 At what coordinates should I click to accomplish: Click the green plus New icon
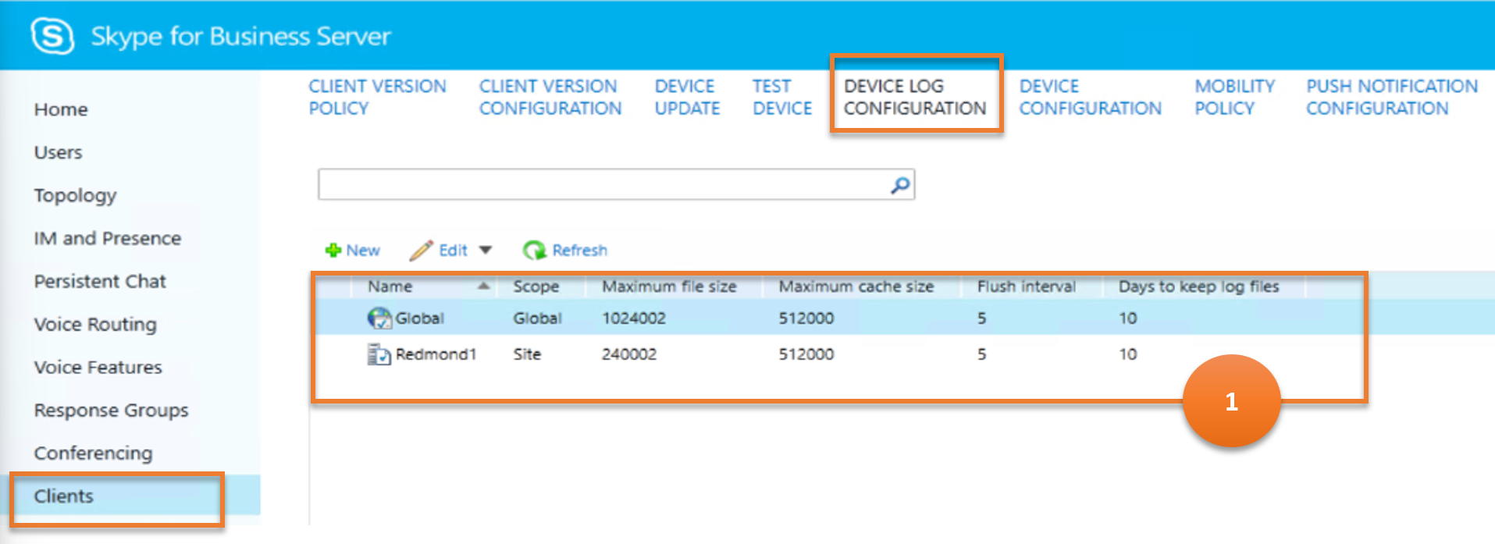333,251
